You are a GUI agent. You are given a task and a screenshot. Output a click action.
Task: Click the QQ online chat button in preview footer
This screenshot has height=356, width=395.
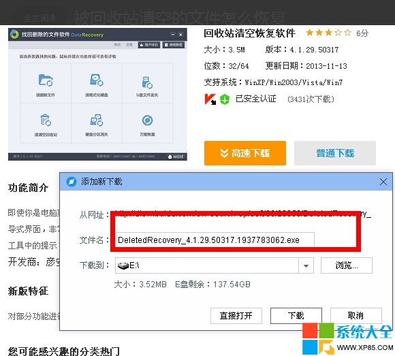coord(176,157)
